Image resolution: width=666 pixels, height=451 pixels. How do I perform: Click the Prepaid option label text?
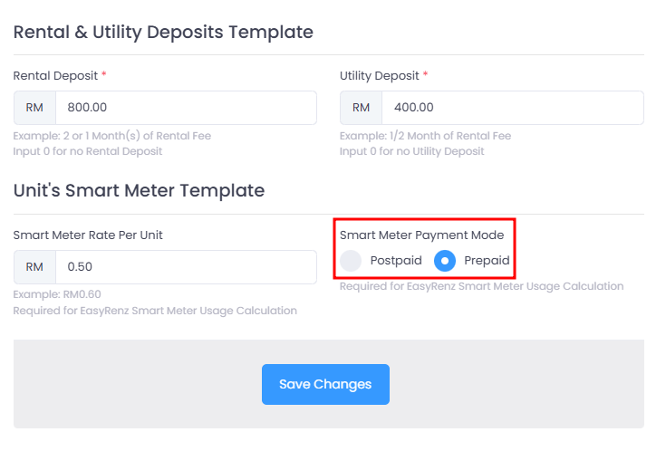pyautogui.click(x=487, y=260)
